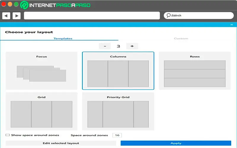The height and width of the screenshot is (148, 237).
Task: Click the browser back arrow button
Action: (6, 16)
